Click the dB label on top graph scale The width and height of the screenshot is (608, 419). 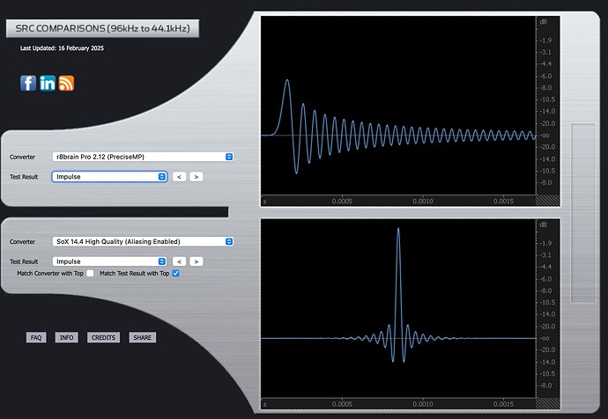(x=544, y=22)
